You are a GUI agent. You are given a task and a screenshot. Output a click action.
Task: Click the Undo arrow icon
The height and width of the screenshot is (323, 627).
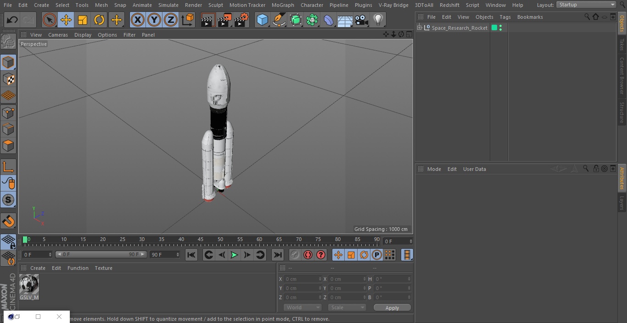point(12,20)
